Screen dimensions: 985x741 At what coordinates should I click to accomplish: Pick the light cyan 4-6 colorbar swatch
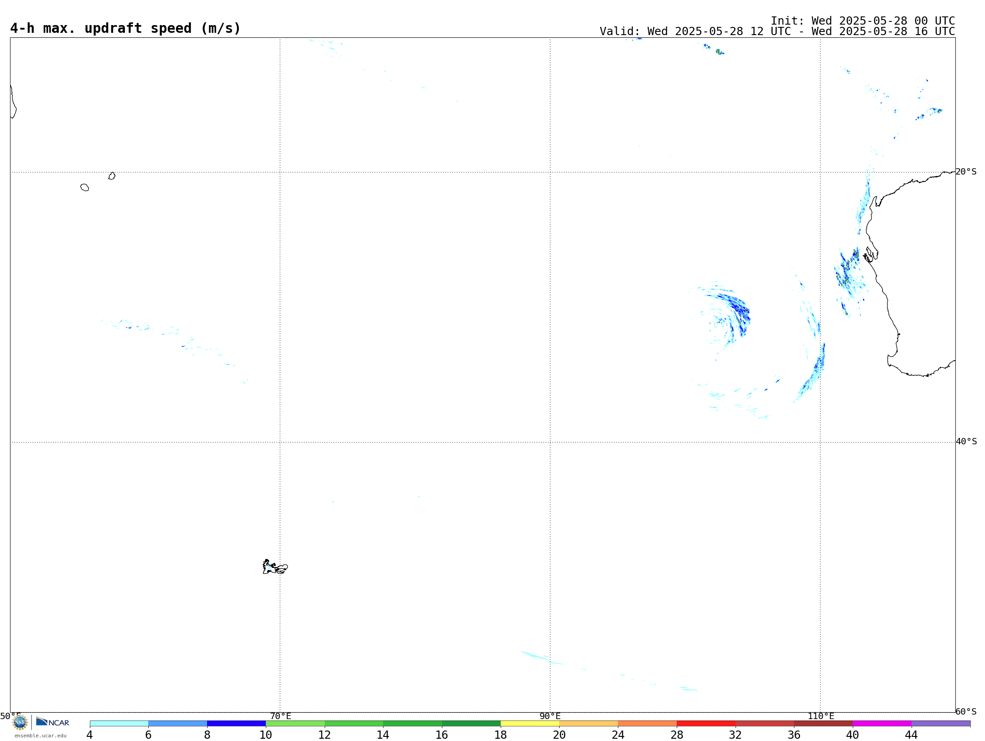(x=119, y=724)
